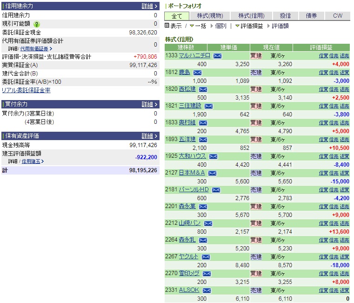The width and height of the screenshot is (354, 303).
Task: Click the envelope icon next to パーソルHD
Action: point(216,190)
